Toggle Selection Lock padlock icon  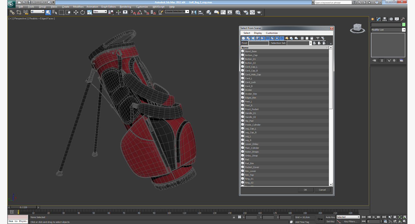pyautogui.click(x=234, y=217)
